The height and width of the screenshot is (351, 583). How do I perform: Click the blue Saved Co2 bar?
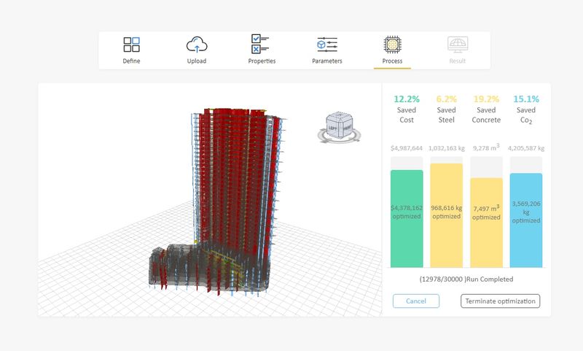pyautogui.click(x=526, y=220)
